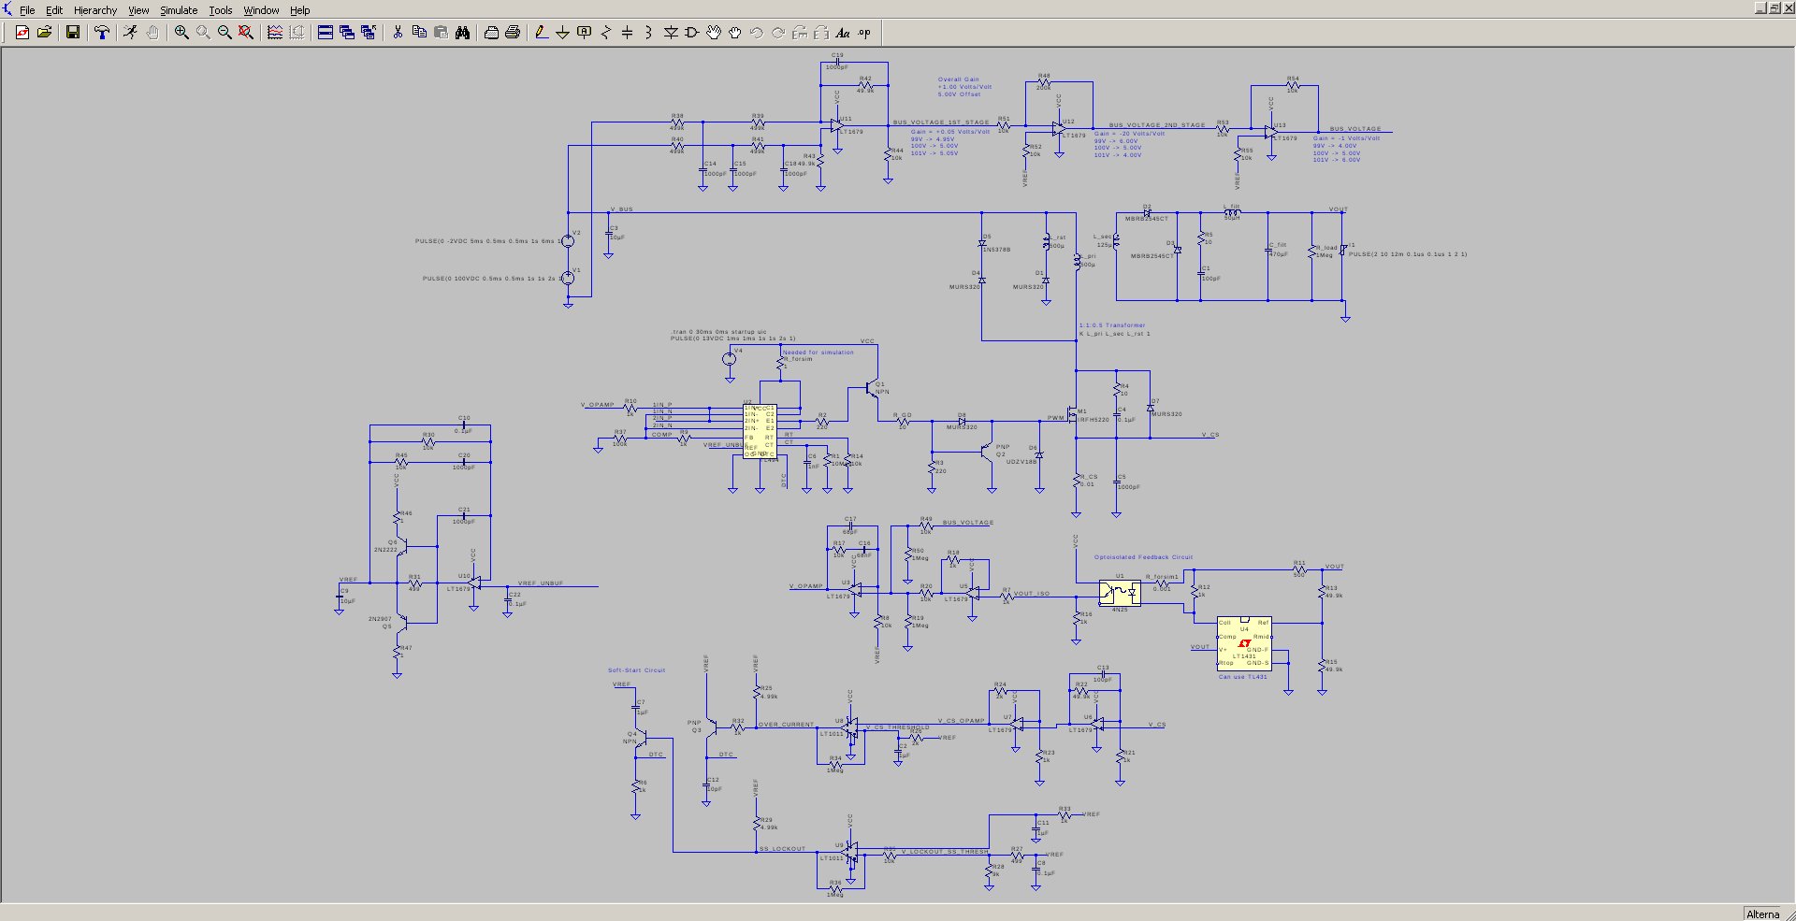1796x921 pixels.
Task: Place a diode from the toolbar
Action: tap(671, 33)
